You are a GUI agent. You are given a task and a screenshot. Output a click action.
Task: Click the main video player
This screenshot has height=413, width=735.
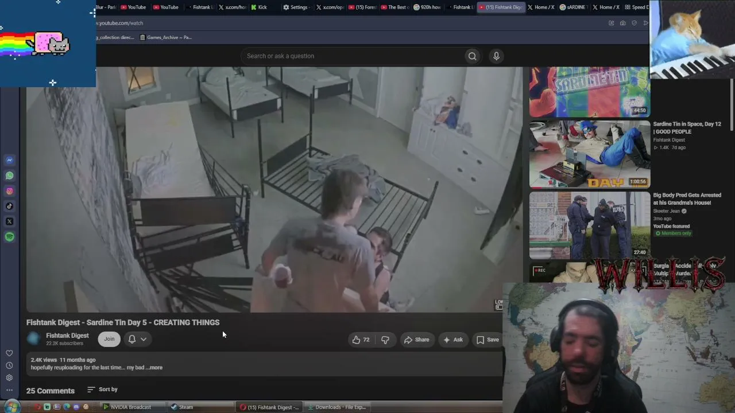[x=274, y=189]
